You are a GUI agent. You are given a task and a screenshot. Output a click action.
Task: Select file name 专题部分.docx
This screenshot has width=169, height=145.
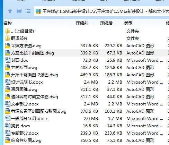(x=25, y=133)
